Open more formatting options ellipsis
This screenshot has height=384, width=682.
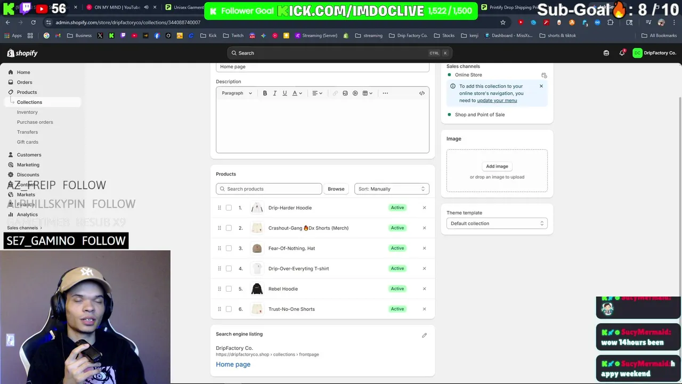[x=385, y=93]
